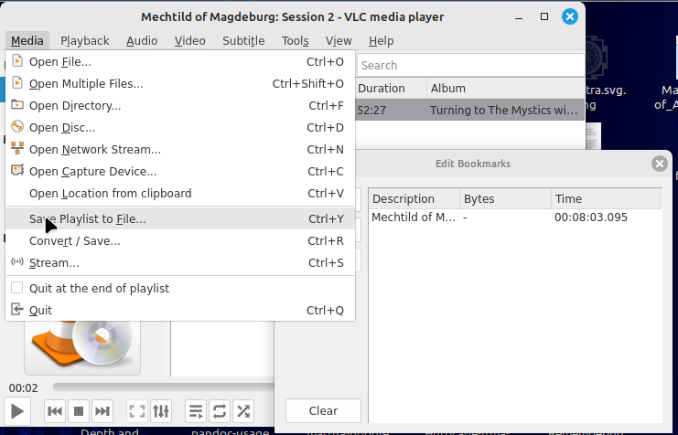The height and width of the screenshot is (435, 678).
Task: Open extended settings equalizer icon
Action: click(161, 411)
